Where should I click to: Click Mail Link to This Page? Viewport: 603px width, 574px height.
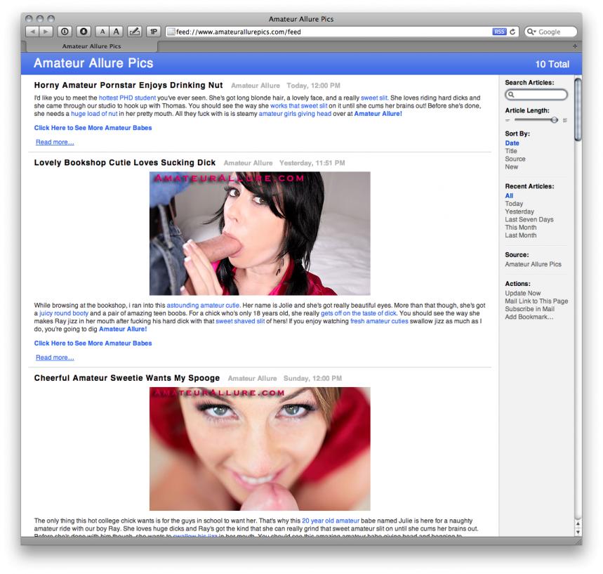[536, 301]
